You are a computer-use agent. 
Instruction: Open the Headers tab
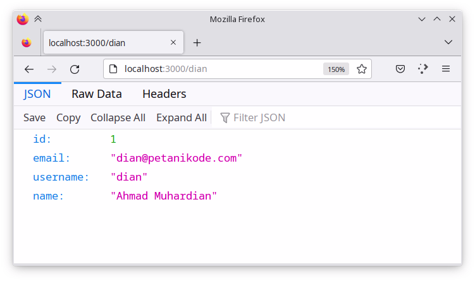pos(164,94)
